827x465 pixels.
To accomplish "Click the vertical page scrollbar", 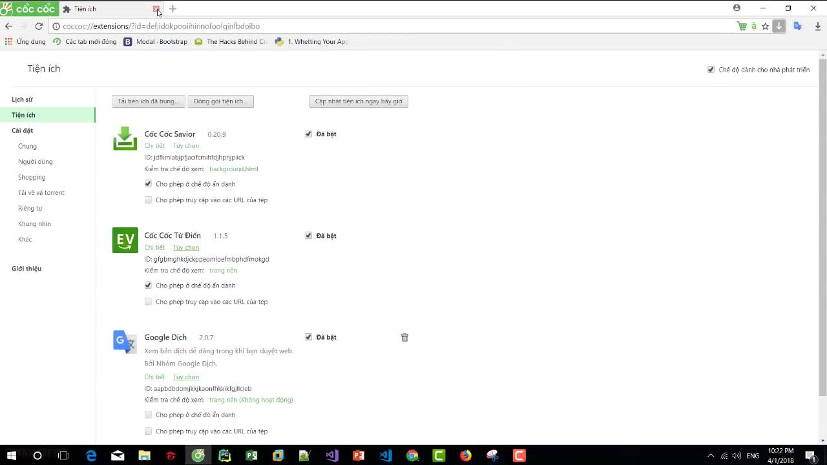I will pyautogui.click(x=822, y=226).
